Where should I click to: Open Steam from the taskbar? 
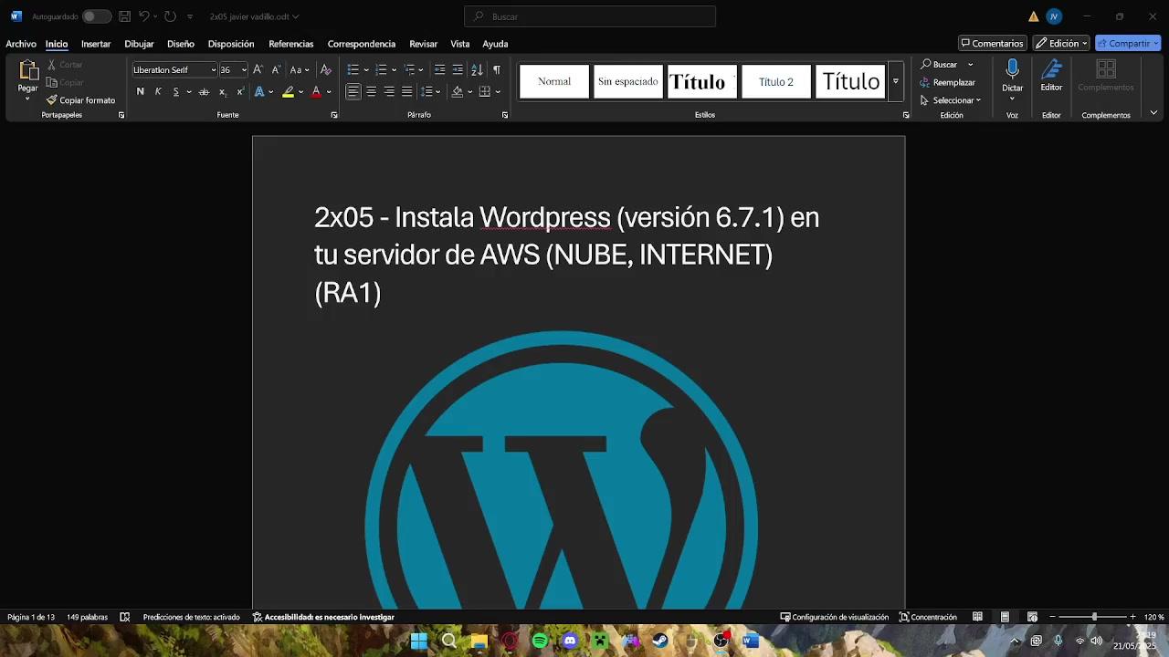coord(660,641)
